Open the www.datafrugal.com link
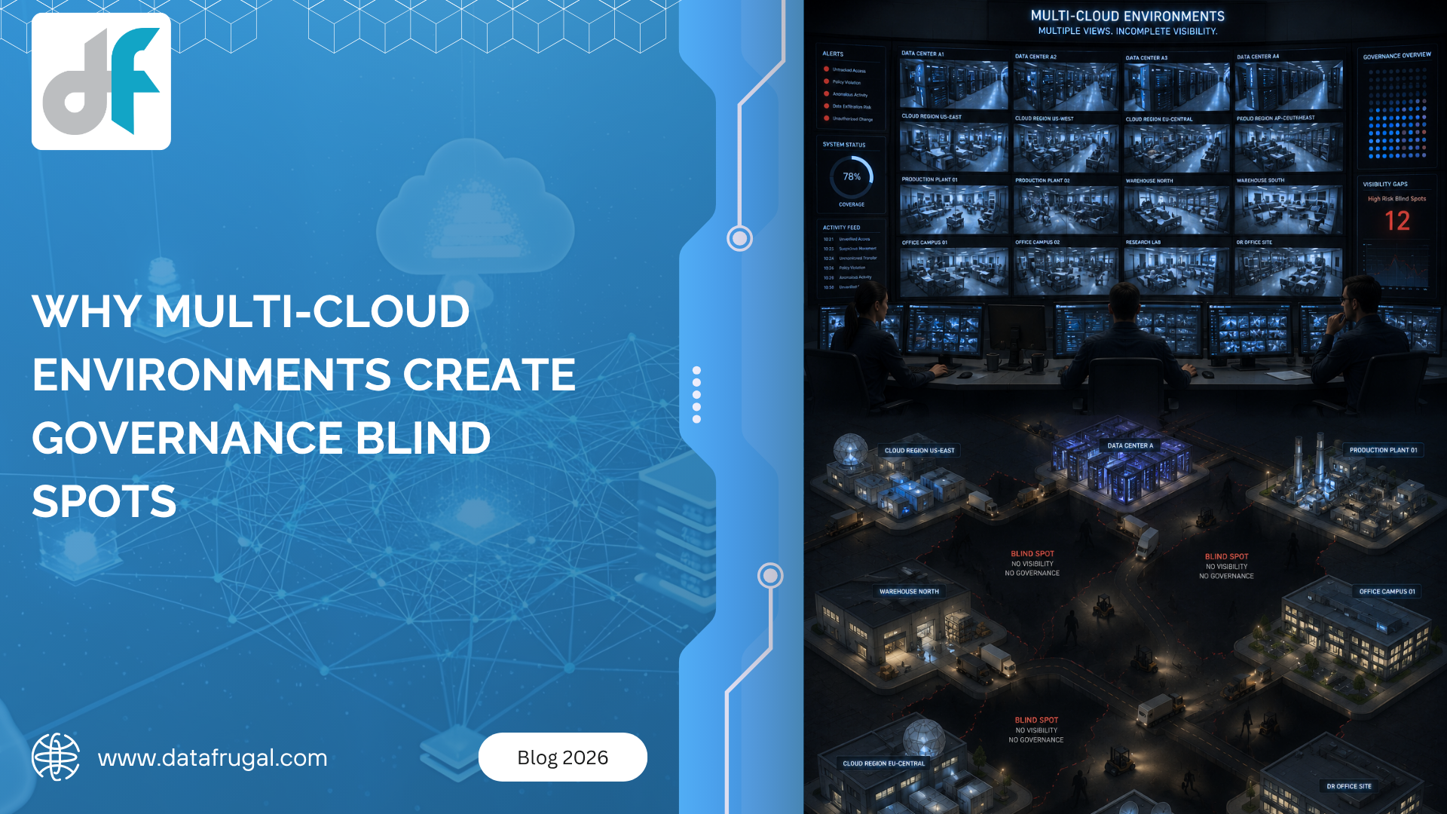This screenshot has height=814, width=1447. (213, 757)
